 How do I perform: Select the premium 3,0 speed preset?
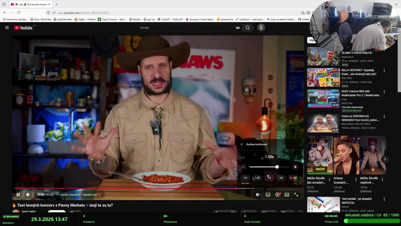[x=293, y=178]
